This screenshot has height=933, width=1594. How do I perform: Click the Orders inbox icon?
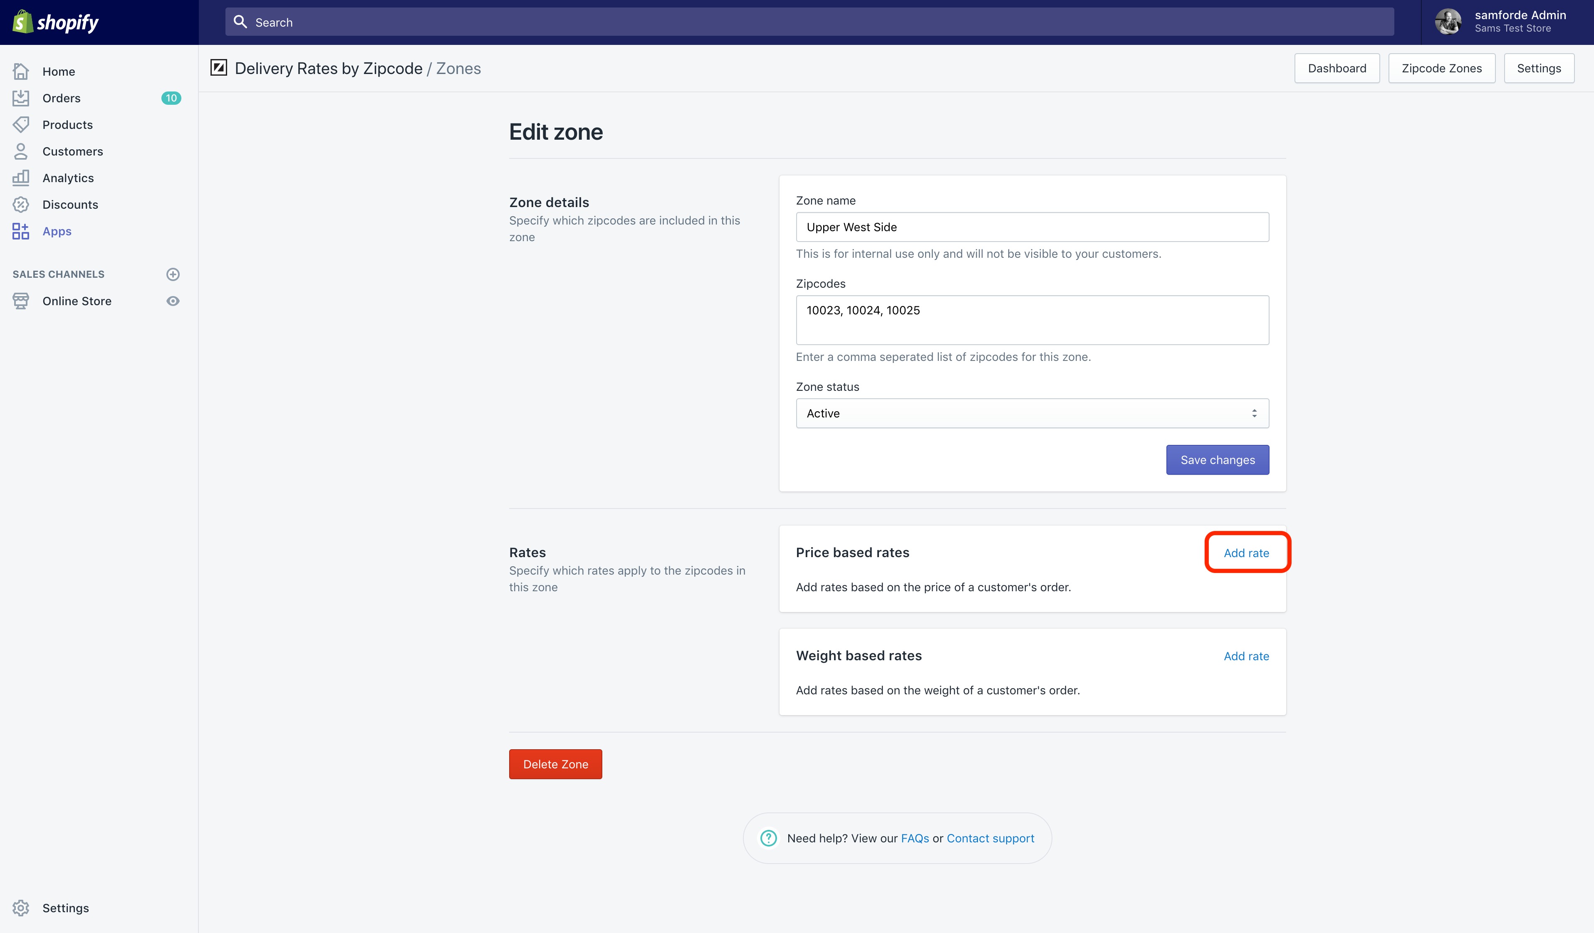21,98
